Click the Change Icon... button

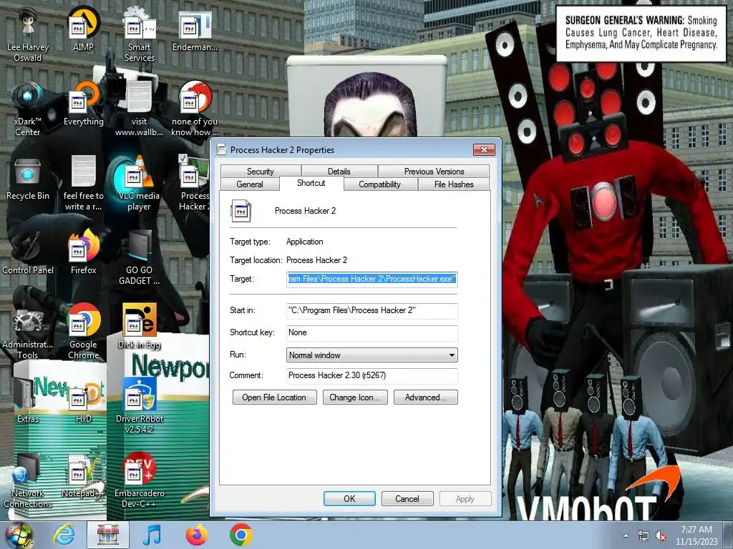[x=355, y=397]
